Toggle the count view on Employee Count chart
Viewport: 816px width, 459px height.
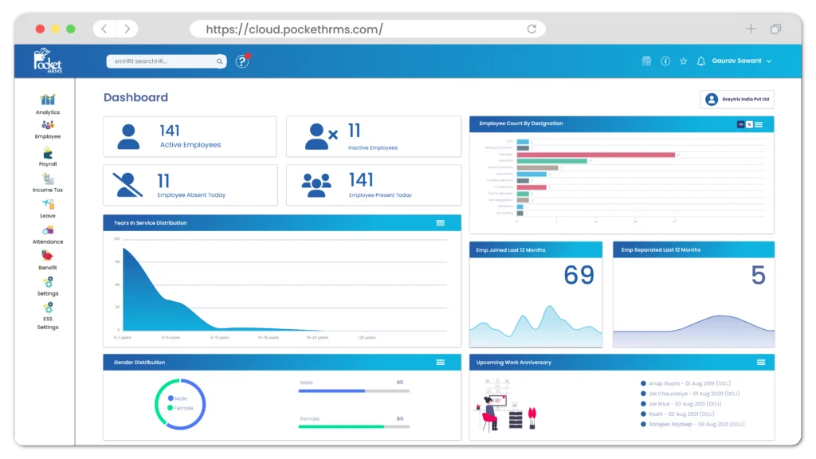(x=740, y=124)
